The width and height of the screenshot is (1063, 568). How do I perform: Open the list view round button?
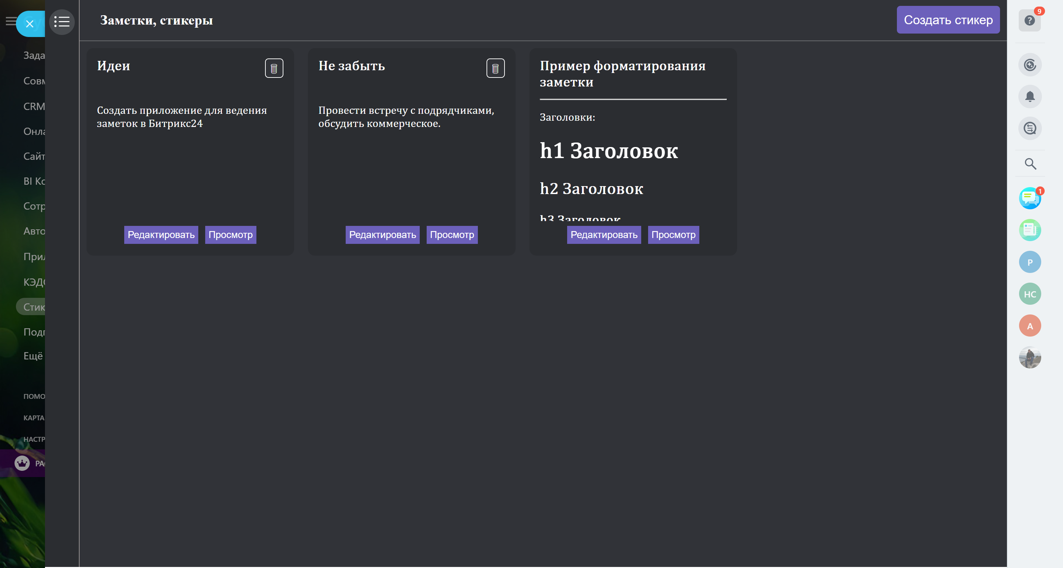[62, 22]
